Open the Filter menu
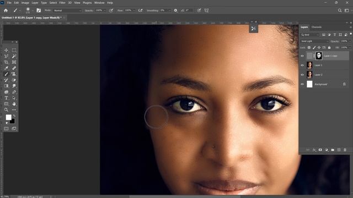Image resolution: width=353 pixels, height=198 pixels. click(62, 3)
